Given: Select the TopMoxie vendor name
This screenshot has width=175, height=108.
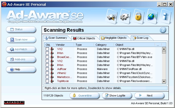Looking at the screenshot, I should [x=63, y=81].
